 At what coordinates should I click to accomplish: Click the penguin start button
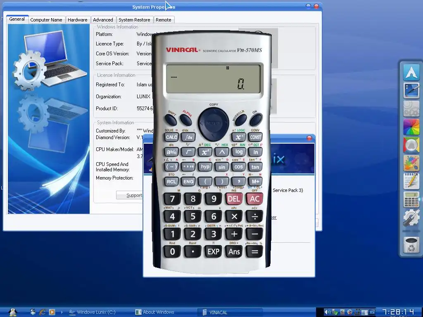click(12, 312)
